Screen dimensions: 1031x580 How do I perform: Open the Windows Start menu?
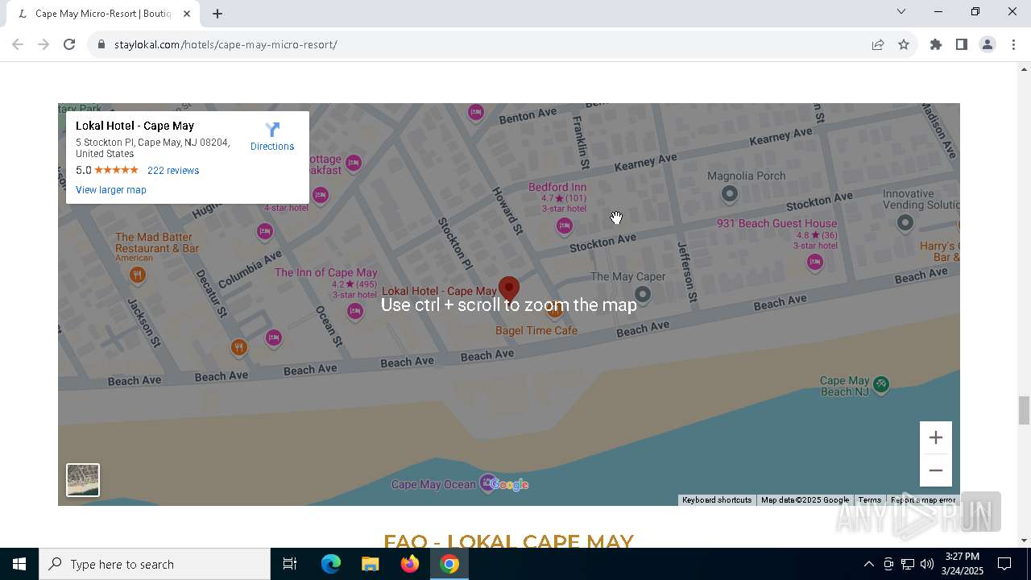pyautogui.click(x=19, y=564)
